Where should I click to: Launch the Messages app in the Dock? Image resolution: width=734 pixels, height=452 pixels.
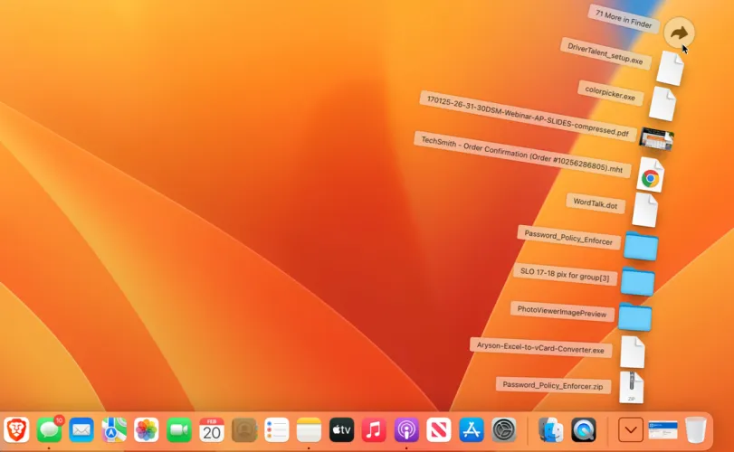(x=50, y=429)
